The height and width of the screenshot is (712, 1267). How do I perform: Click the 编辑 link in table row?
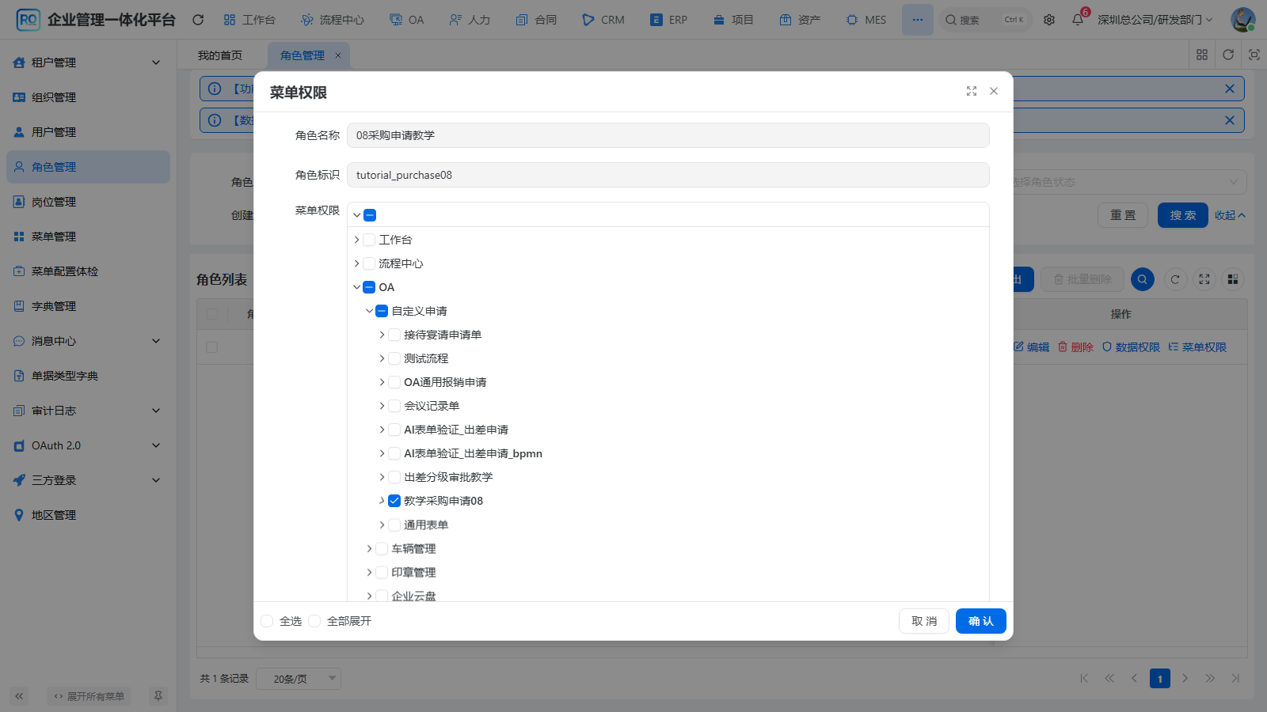pyautogui.click(x=1032, y=347)
